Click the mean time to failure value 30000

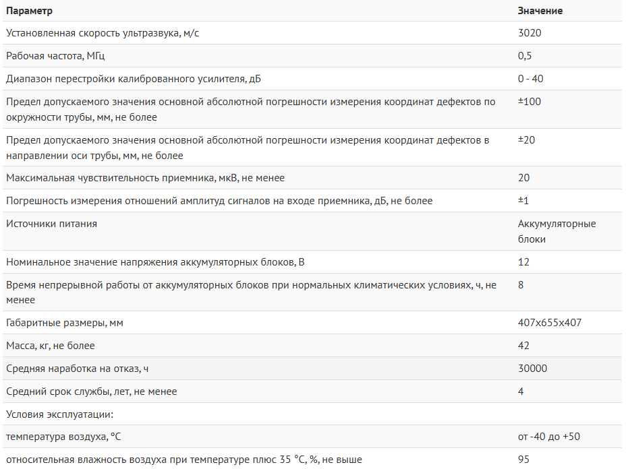coord(532,369)
